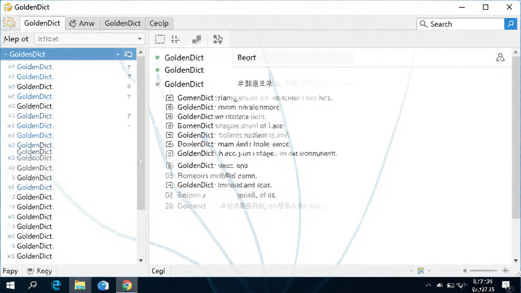Click icon beside 'GoldenDict mam naralemmorc'
Image resolution: width=521 pixels, height=293 pixels.
169,107
